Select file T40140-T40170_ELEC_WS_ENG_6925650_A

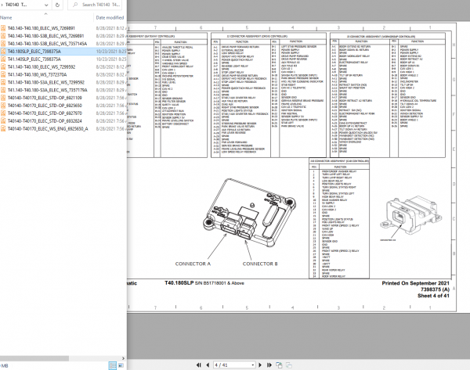pyautogui.click(x=48, y=129)
